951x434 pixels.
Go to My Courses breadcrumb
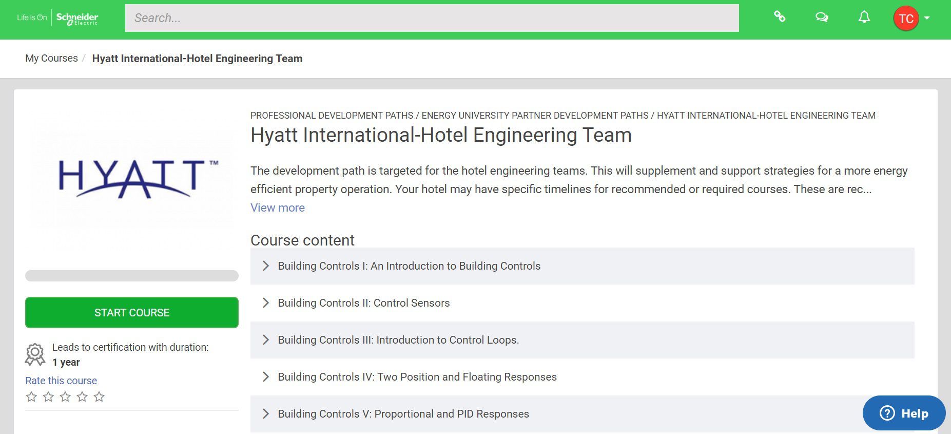[51, 59]
